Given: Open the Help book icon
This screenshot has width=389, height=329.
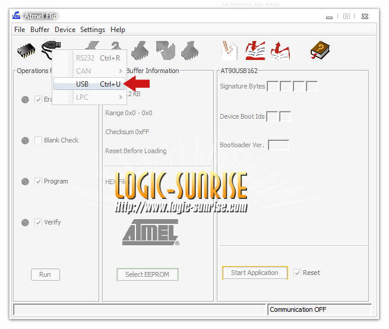Looking at the screenshot, I should [320, 50].
